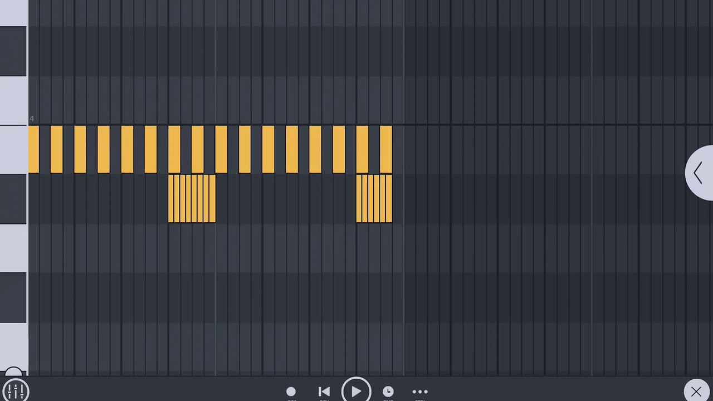The image size is (713, 401).
Task: Close the piano roll editor
Action: [696, 392]
